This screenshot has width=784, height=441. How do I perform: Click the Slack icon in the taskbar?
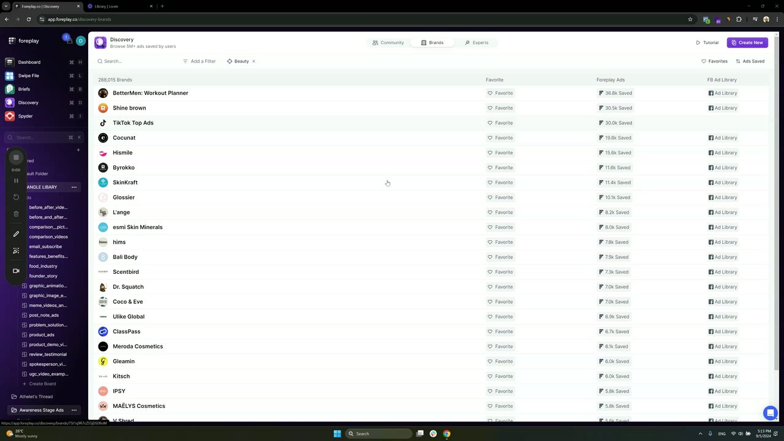pos(433,434)
